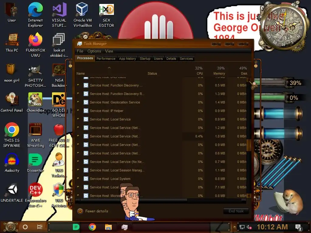Expand Service Host: Local Service (No Ne... row
The height and width of the screenshot is (233, 311).
point(78,161)
